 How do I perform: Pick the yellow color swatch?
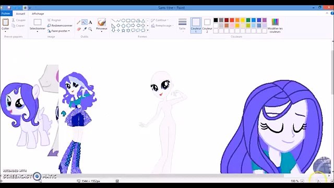coord(243,20)
